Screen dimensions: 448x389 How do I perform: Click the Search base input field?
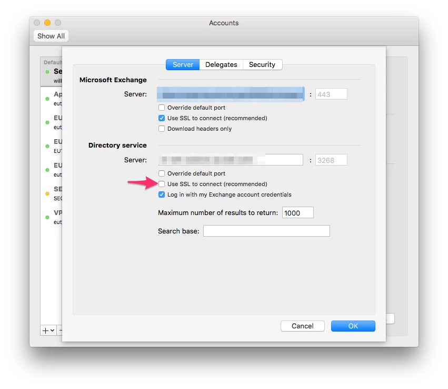266,231
